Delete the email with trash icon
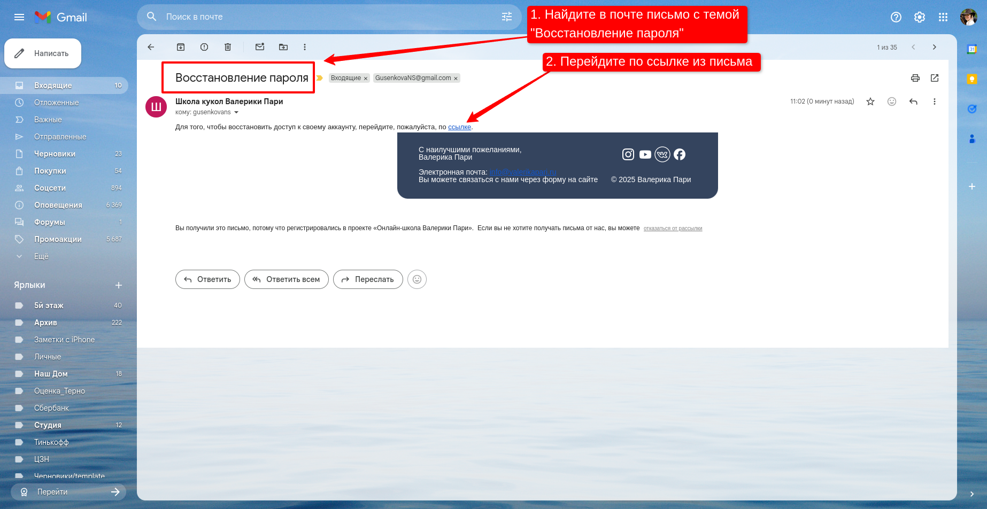Image resolution: width=987 pixels, height=509 pixels. click(228, 47)
